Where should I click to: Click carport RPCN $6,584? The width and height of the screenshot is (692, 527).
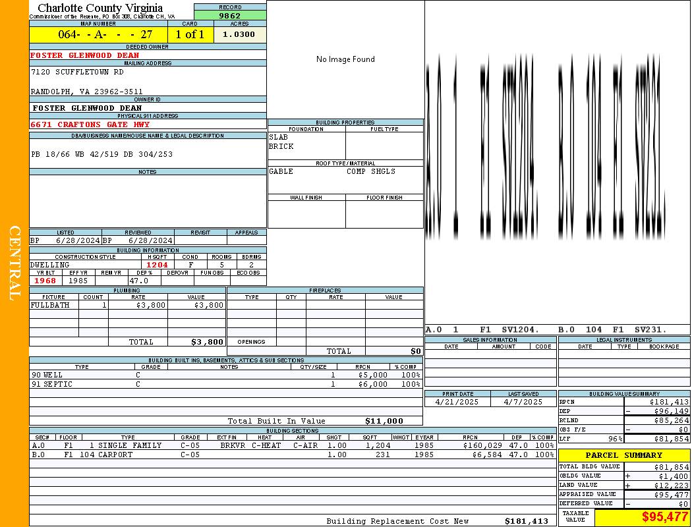[x=487, y=455]
